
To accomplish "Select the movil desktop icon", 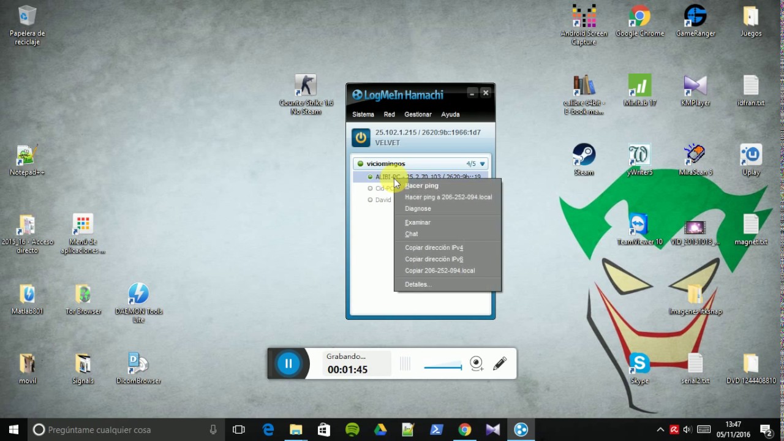I will 27,368.
